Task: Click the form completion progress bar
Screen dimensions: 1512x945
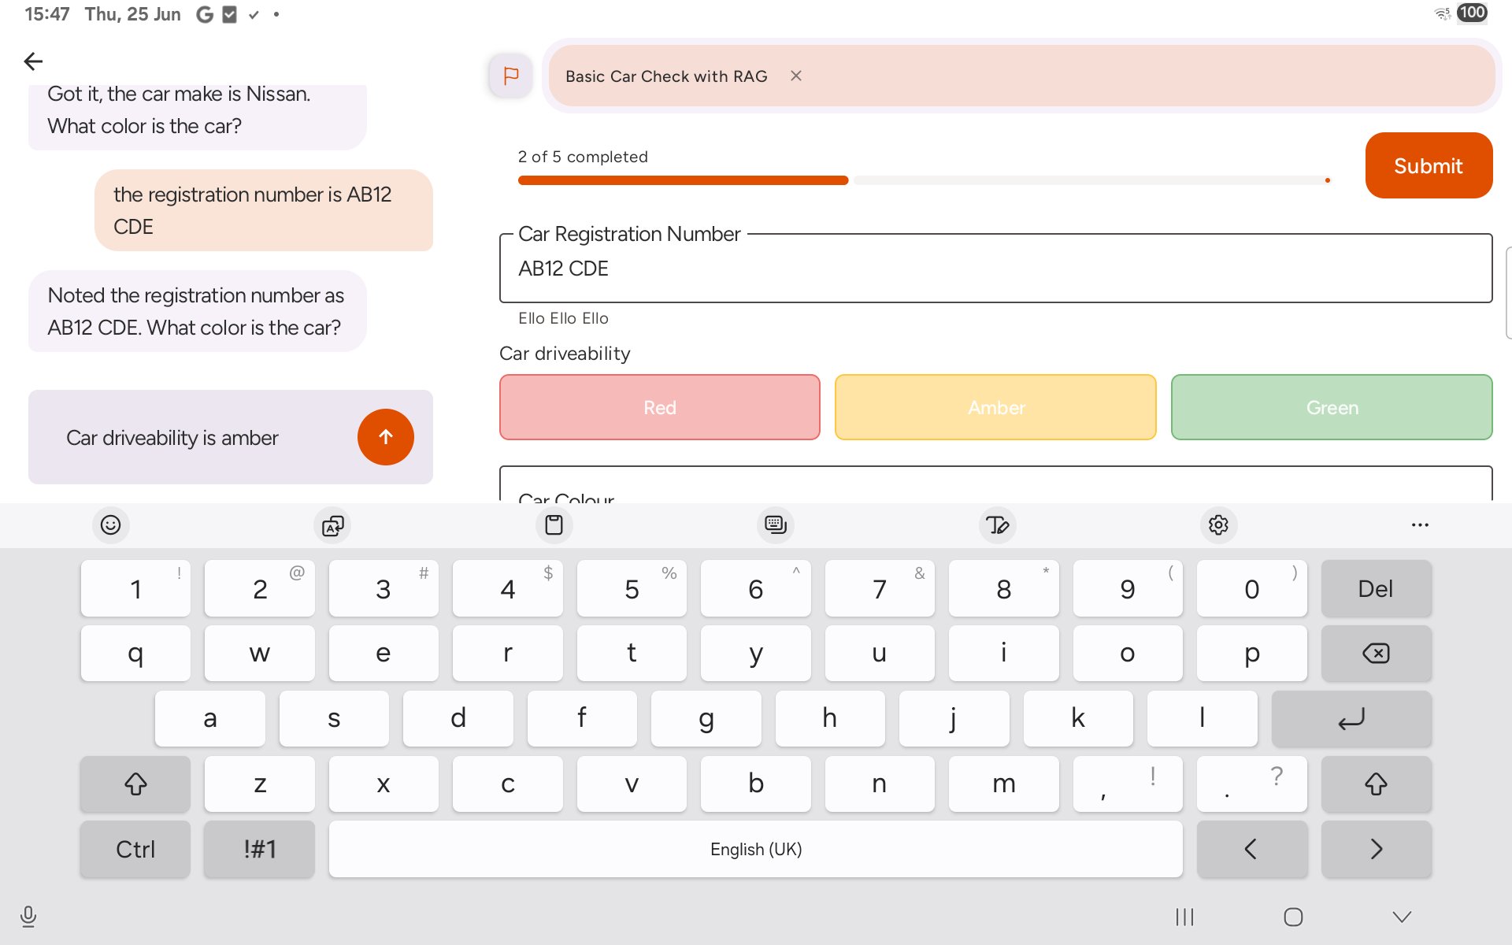Action: point(923,180)
